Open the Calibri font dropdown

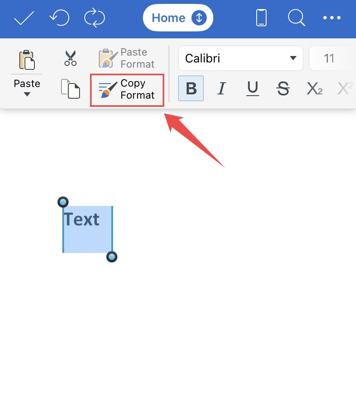[241, 58]
